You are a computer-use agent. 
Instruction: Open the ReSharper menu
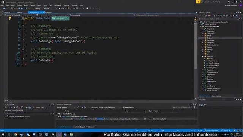point(58,5)
